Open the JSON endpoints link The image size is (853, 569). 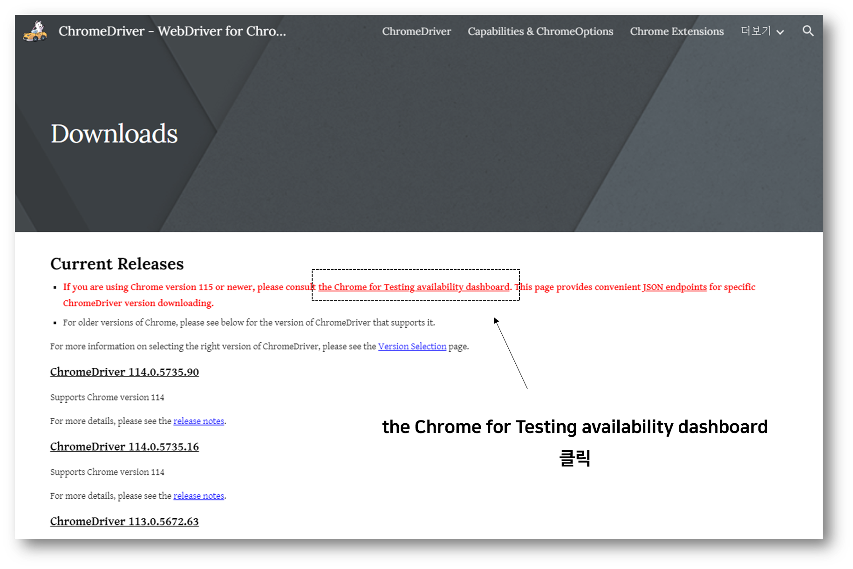tap(675, 287)
